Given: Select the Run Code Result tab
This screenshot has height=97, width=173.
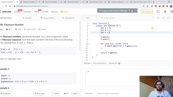Looking at the screenshot, I should click(100, 63).
